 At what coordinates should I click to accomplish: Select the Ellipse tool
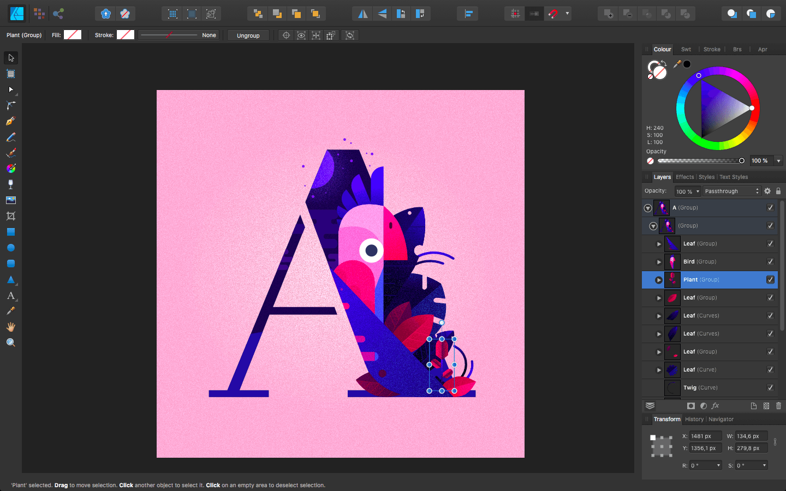tap(10, 248)
